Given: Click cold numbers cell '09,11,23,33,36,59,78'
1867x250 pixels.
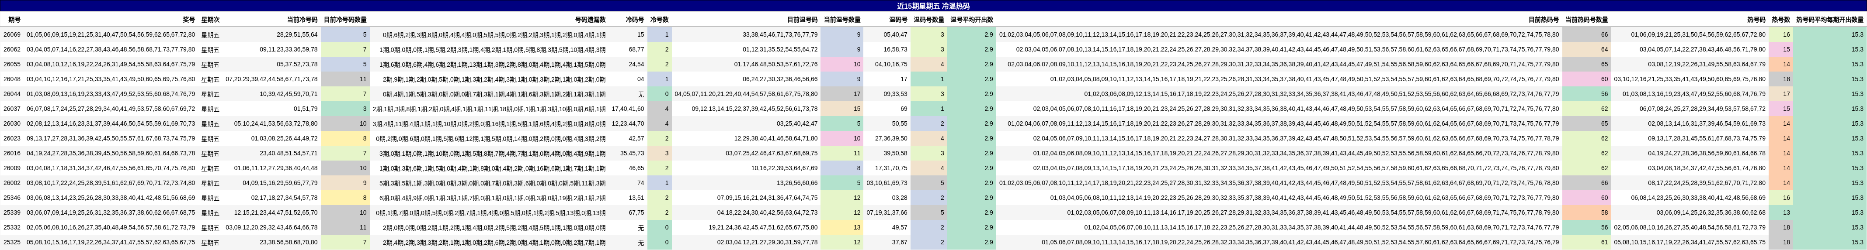Looking at the screenshot, I should click(x=289, y=49).
